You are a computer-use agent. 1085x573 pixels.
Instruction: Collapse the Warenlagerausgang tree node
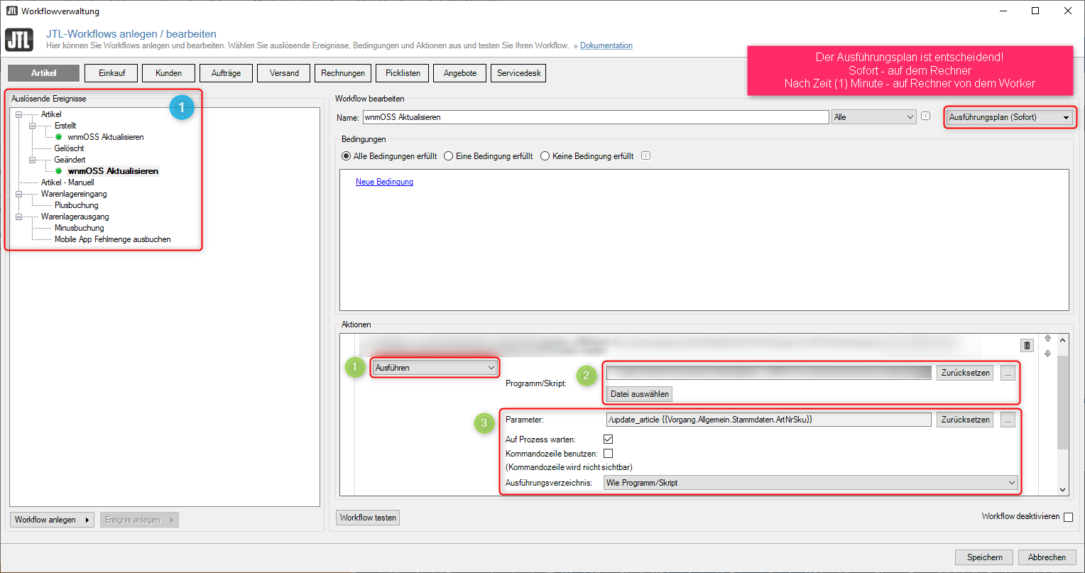[18, 217]
